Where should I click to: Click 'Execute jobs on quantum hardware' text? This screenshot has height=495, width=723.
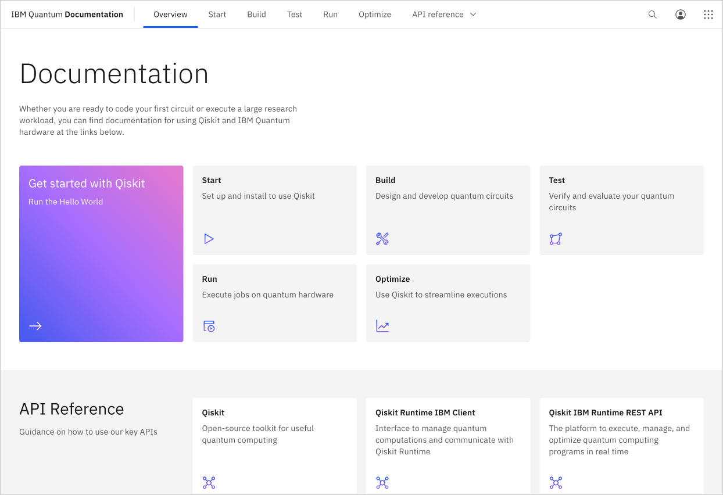point(268,295)
